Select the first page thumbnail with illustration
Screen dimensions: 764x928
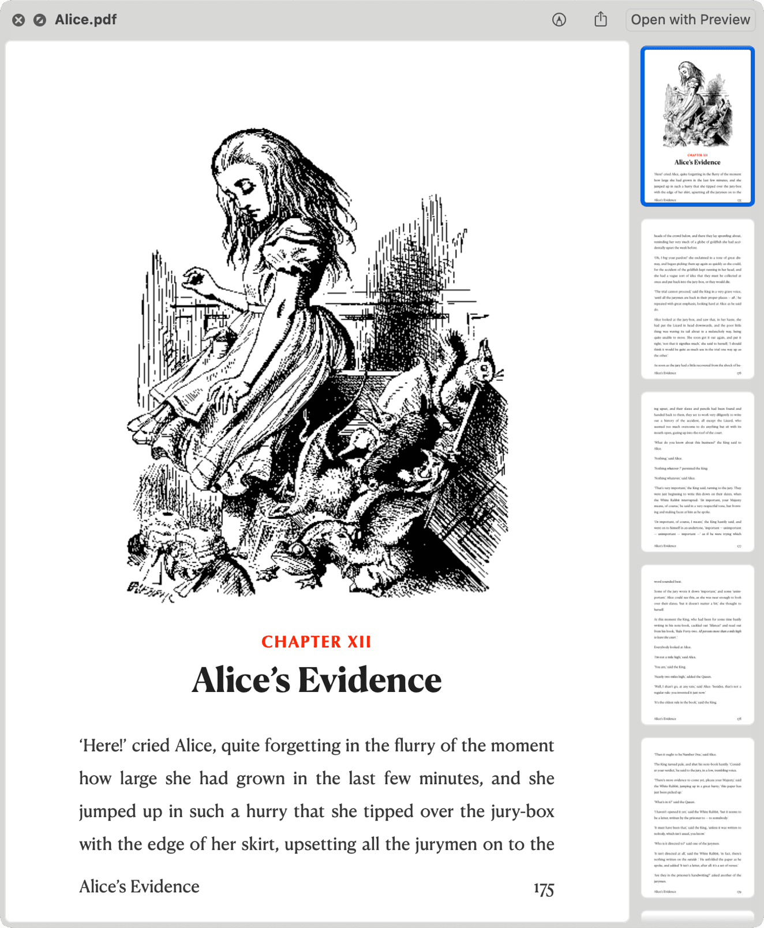click(x=698, y=126)
